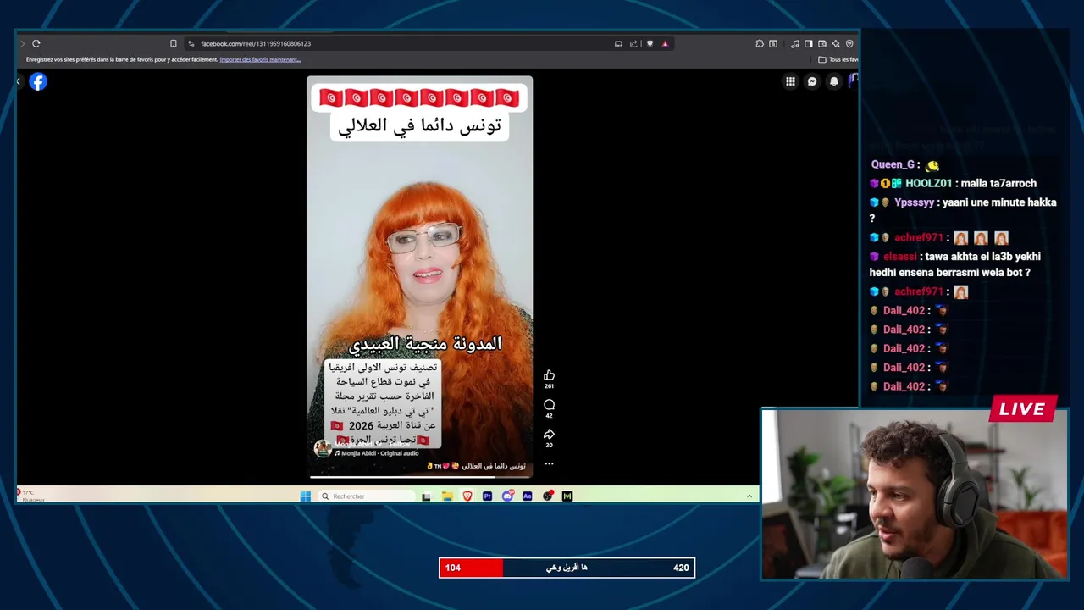Click the Rechercher taskbar search box

366,496
